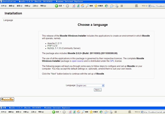Click the 'Choose a language' heading
165x114 pixels.
(93, 25)
